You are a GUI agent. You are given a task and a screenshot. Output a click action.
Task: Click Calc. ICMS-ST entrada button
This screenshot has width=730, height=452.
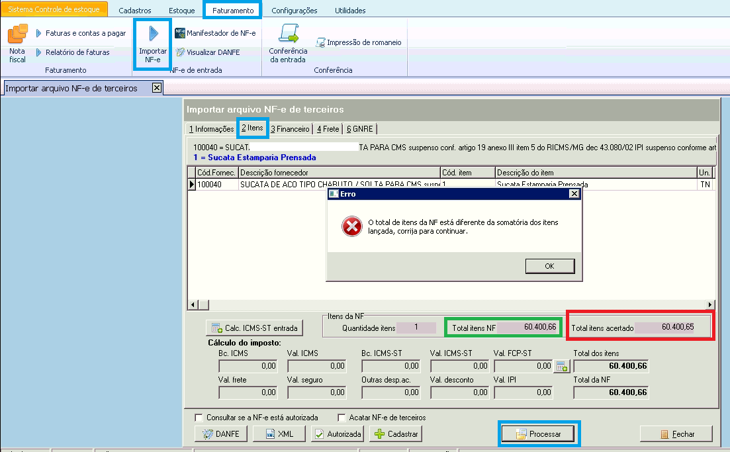[x=255, y=328]
